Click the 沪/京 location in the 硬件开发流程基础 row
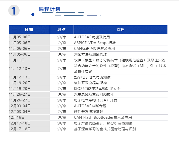 click(62, 112)
